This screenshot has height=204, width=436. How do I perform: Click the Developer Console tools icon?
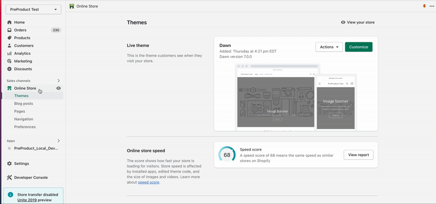point(9,177)
